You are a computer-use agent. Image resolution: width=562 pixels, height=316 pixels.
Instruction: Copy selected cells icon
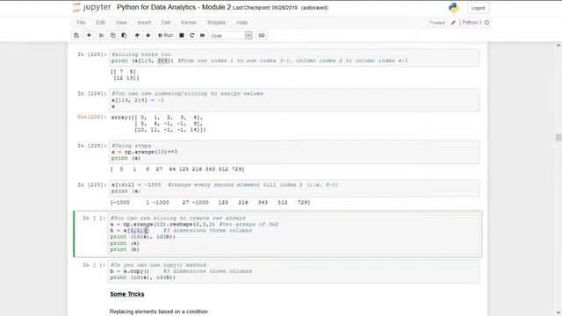[113, 35]
